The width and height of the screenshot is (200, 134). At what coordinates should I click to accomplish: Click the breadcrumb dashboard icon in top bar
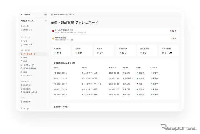tap(52, 15)
